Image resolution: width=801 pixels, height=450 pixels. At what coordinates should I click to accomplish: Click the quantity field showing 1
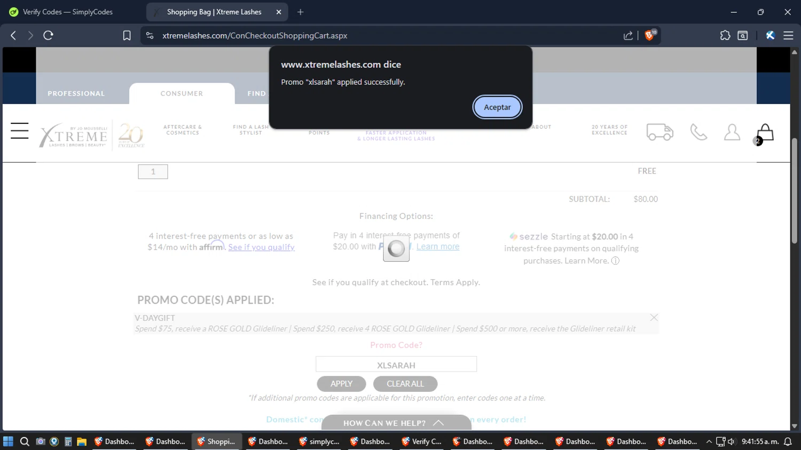[153, 171]
